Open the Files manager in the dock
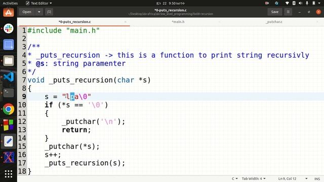The width and height of the screenshot is (324, 182). (9, 61)
